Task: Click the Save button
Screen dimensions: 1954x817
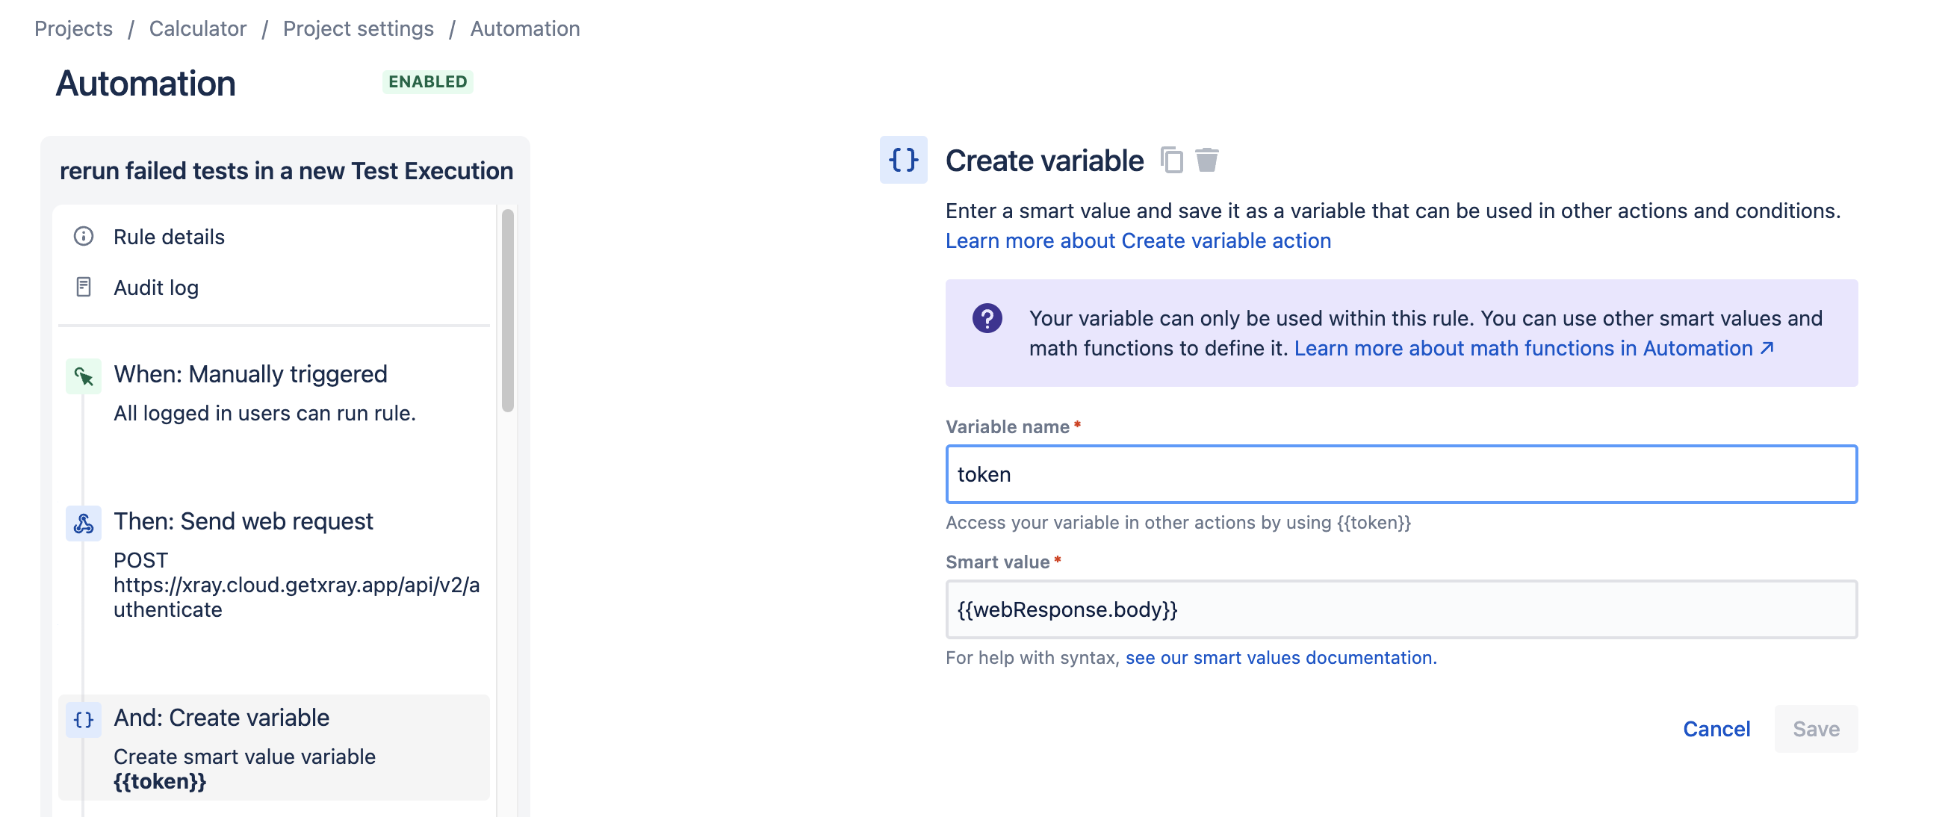Action: (1816, 729)
